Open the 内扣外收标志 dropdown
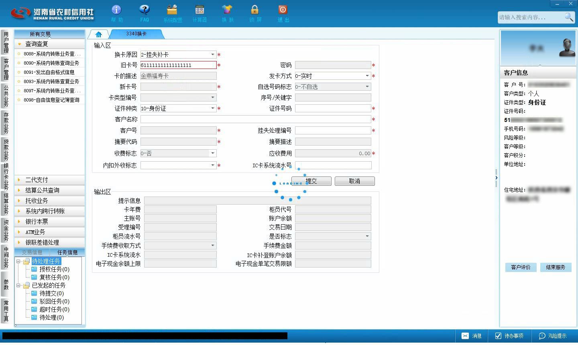 coord(213,165)
